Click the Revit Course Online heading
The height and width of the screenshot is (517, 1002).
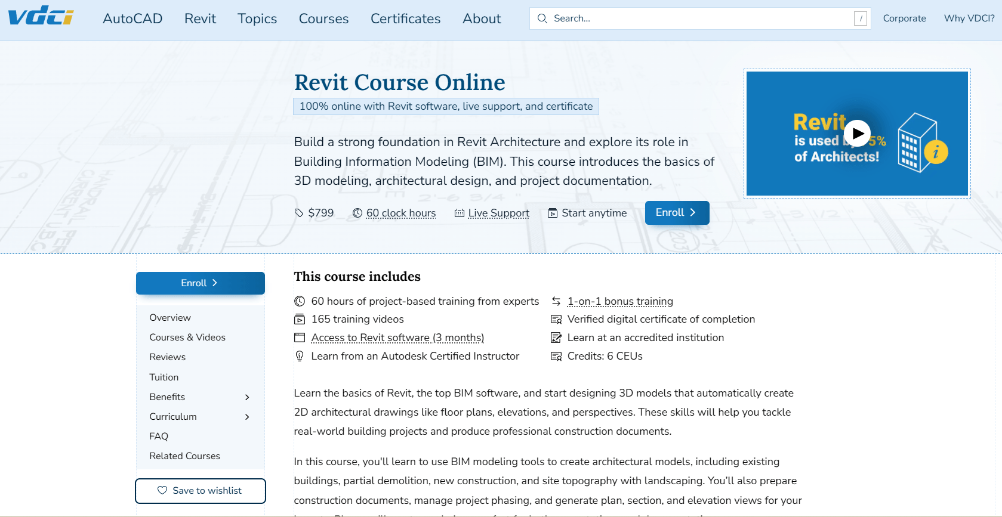pyautogui.click(x=400, y=82)
